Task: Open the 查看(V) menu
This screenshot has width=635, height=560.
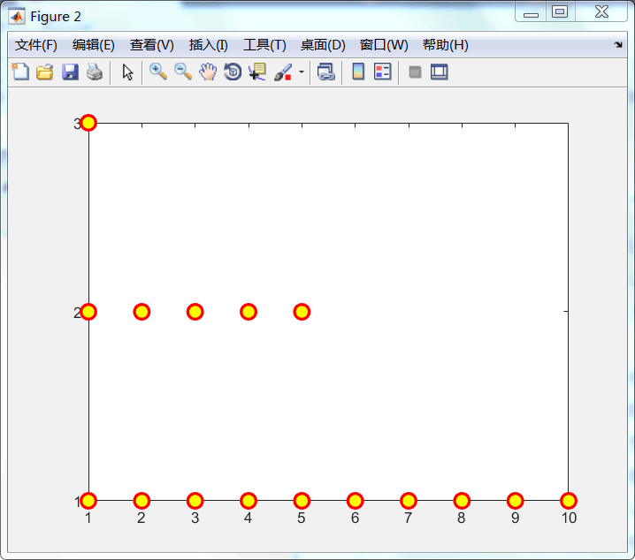Action: click(x=152, y=45)
